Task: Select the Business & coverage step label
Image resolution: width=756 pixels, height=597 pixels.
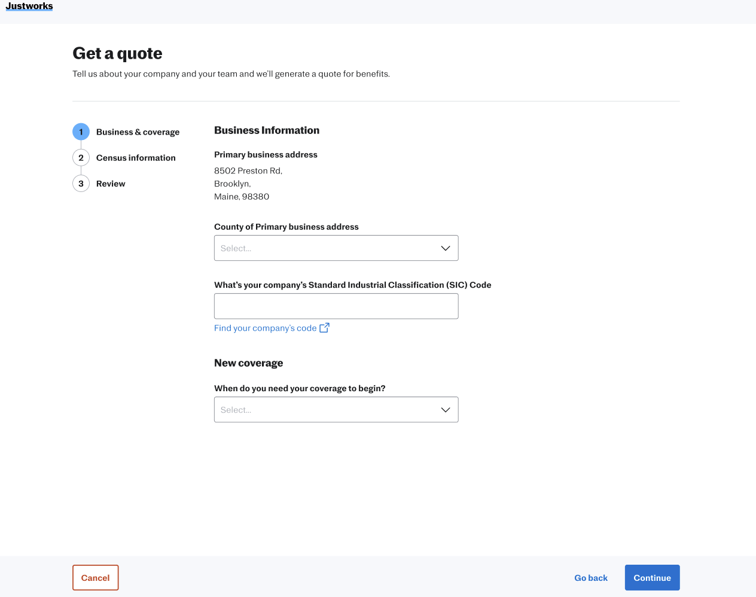Action: (138, 132)
